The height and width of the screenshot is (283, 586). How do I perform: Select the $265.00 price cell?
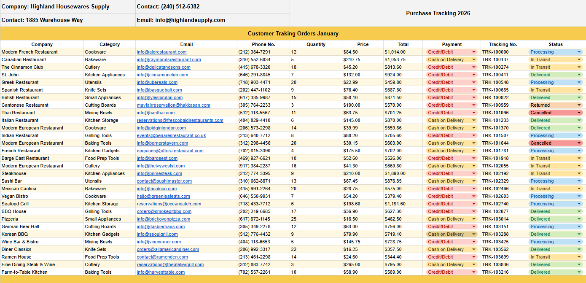pyautogui.click(x=363, y=264)
